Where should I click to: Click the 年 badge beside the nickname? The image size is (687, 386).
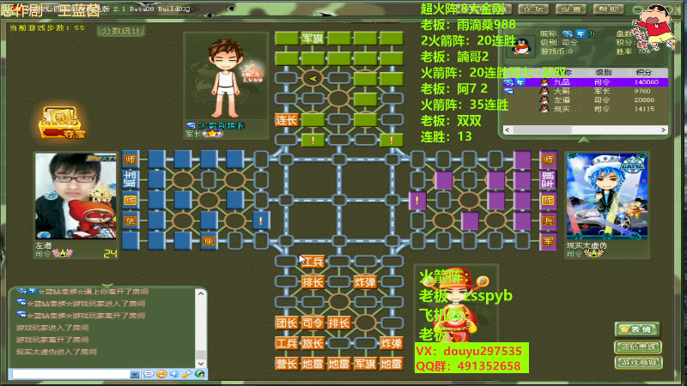click(x=581, y=33)
